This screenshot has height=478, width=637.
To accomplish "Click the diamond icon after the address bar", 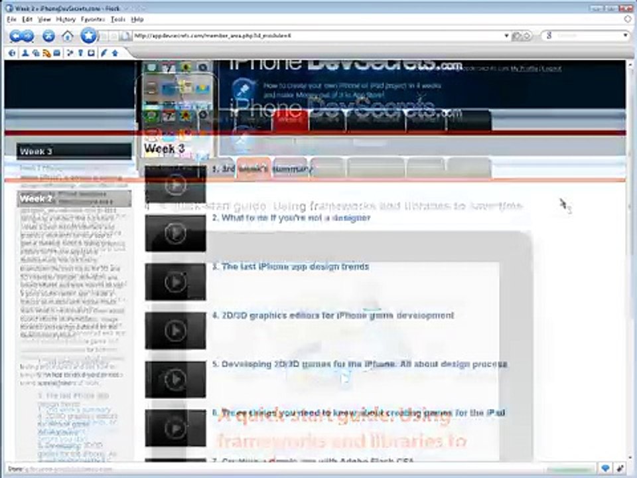I will 526,36.
